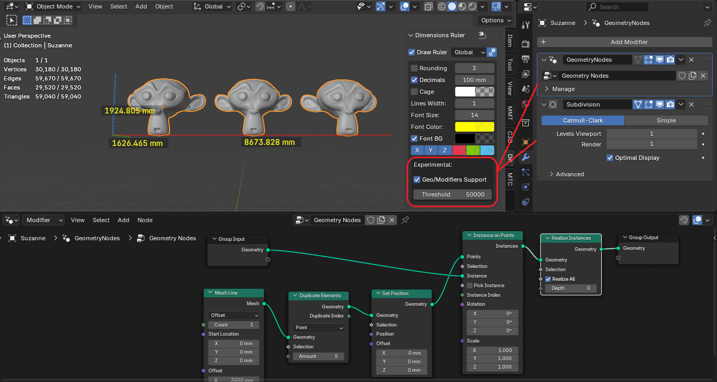Collapse the Subdivision modifier panel
Viewport: 717px width, 382px height.
[x=544, y=104]
